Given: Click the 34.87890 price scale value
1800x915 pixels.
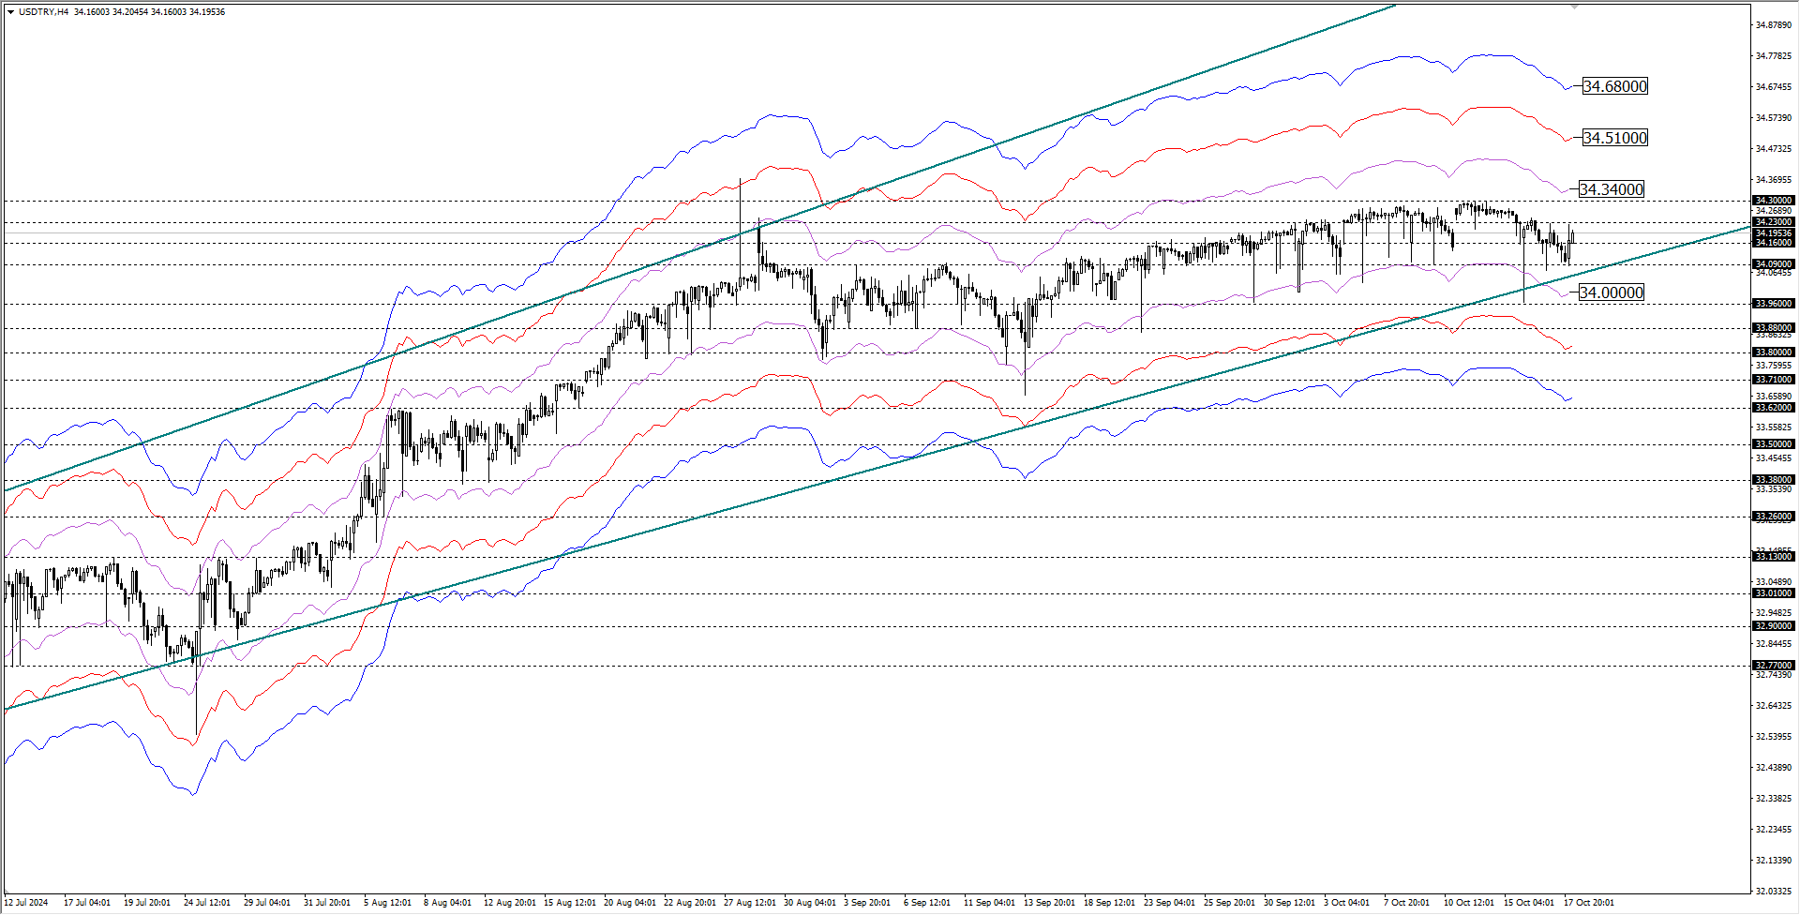Looking at the screenshot, I should 1774,25.
